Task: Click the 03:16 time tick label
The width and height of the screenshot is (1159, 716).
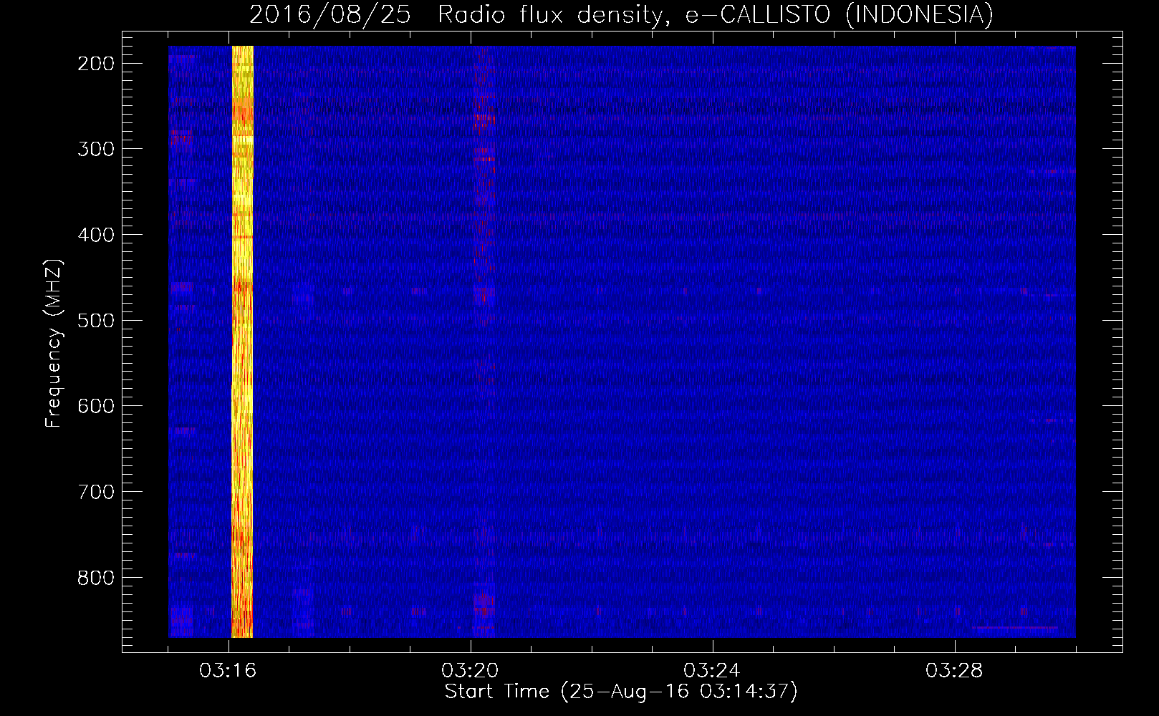Action: click(x=229, y=671)
